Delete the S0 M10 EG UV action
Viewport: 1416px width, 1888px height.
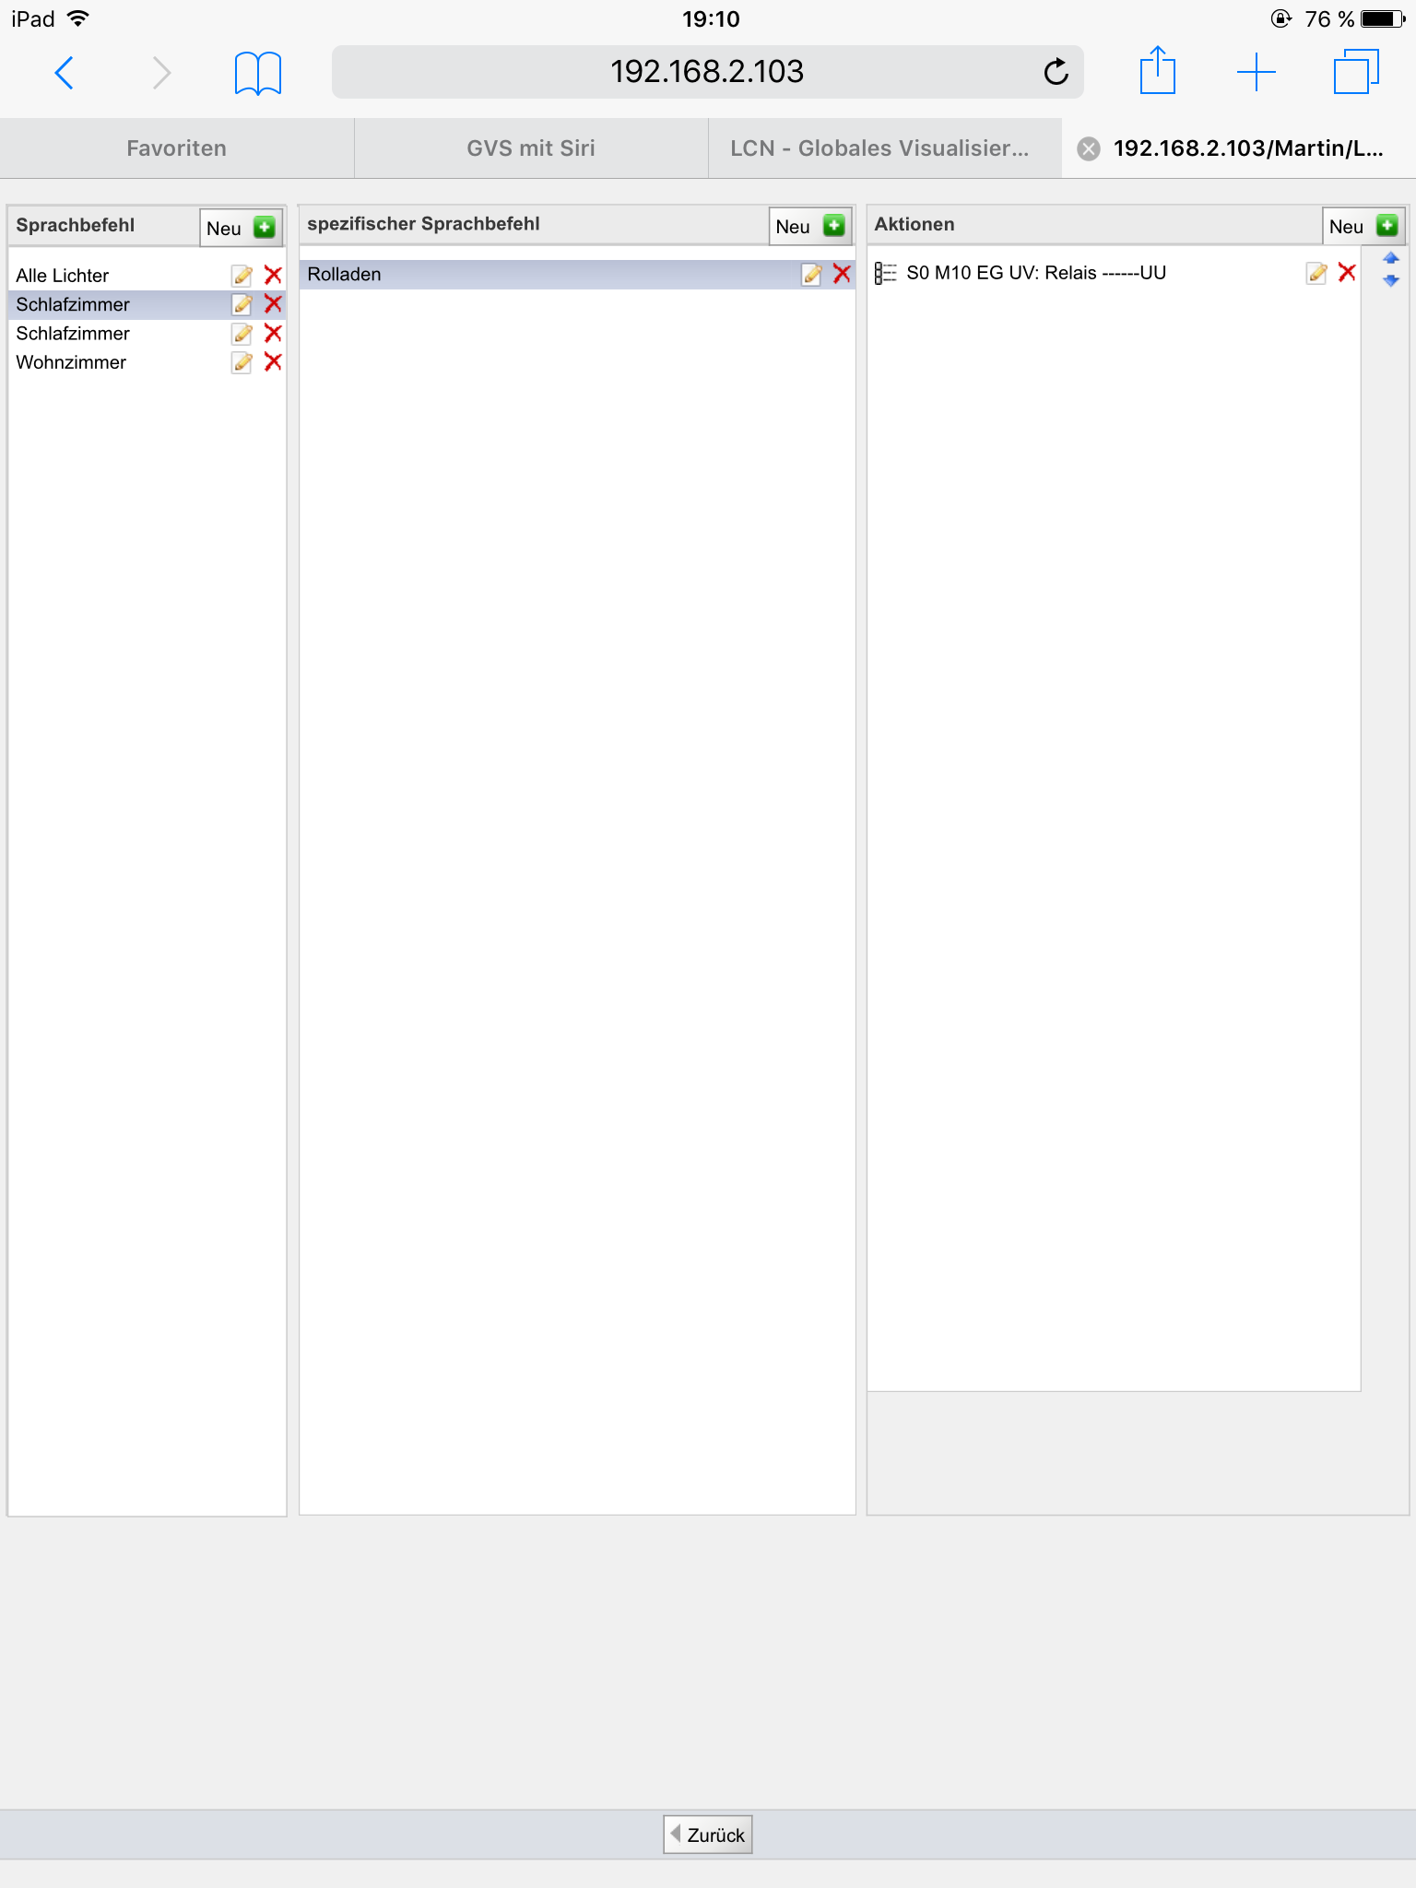pyautogui.click(x=1347, y=273)
